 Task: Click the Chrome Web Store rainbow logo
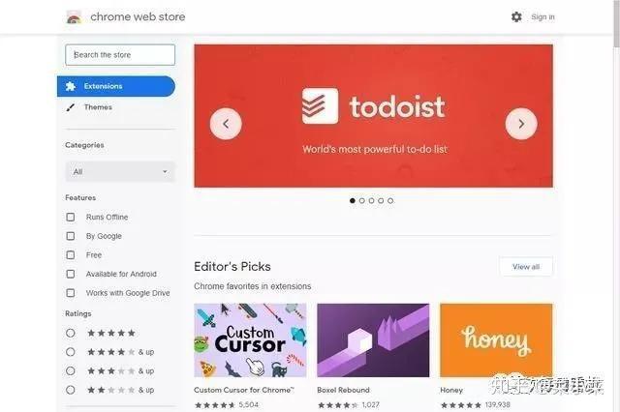click(74, 17)
